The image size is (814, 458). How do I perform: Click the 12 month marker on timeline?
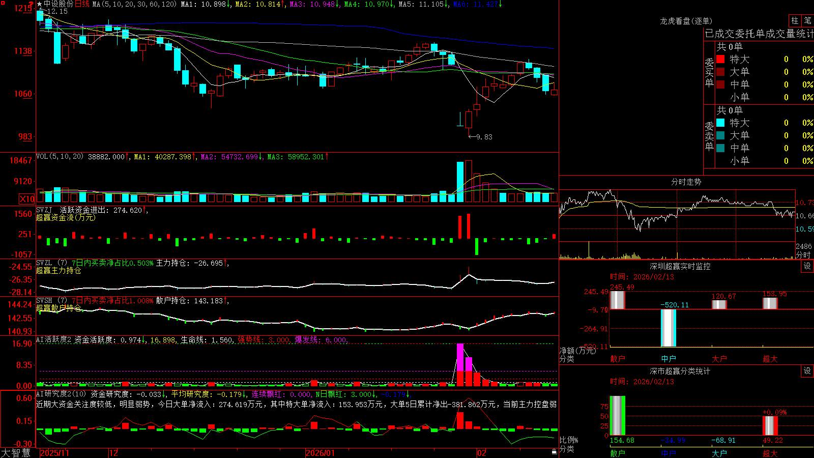114,453
